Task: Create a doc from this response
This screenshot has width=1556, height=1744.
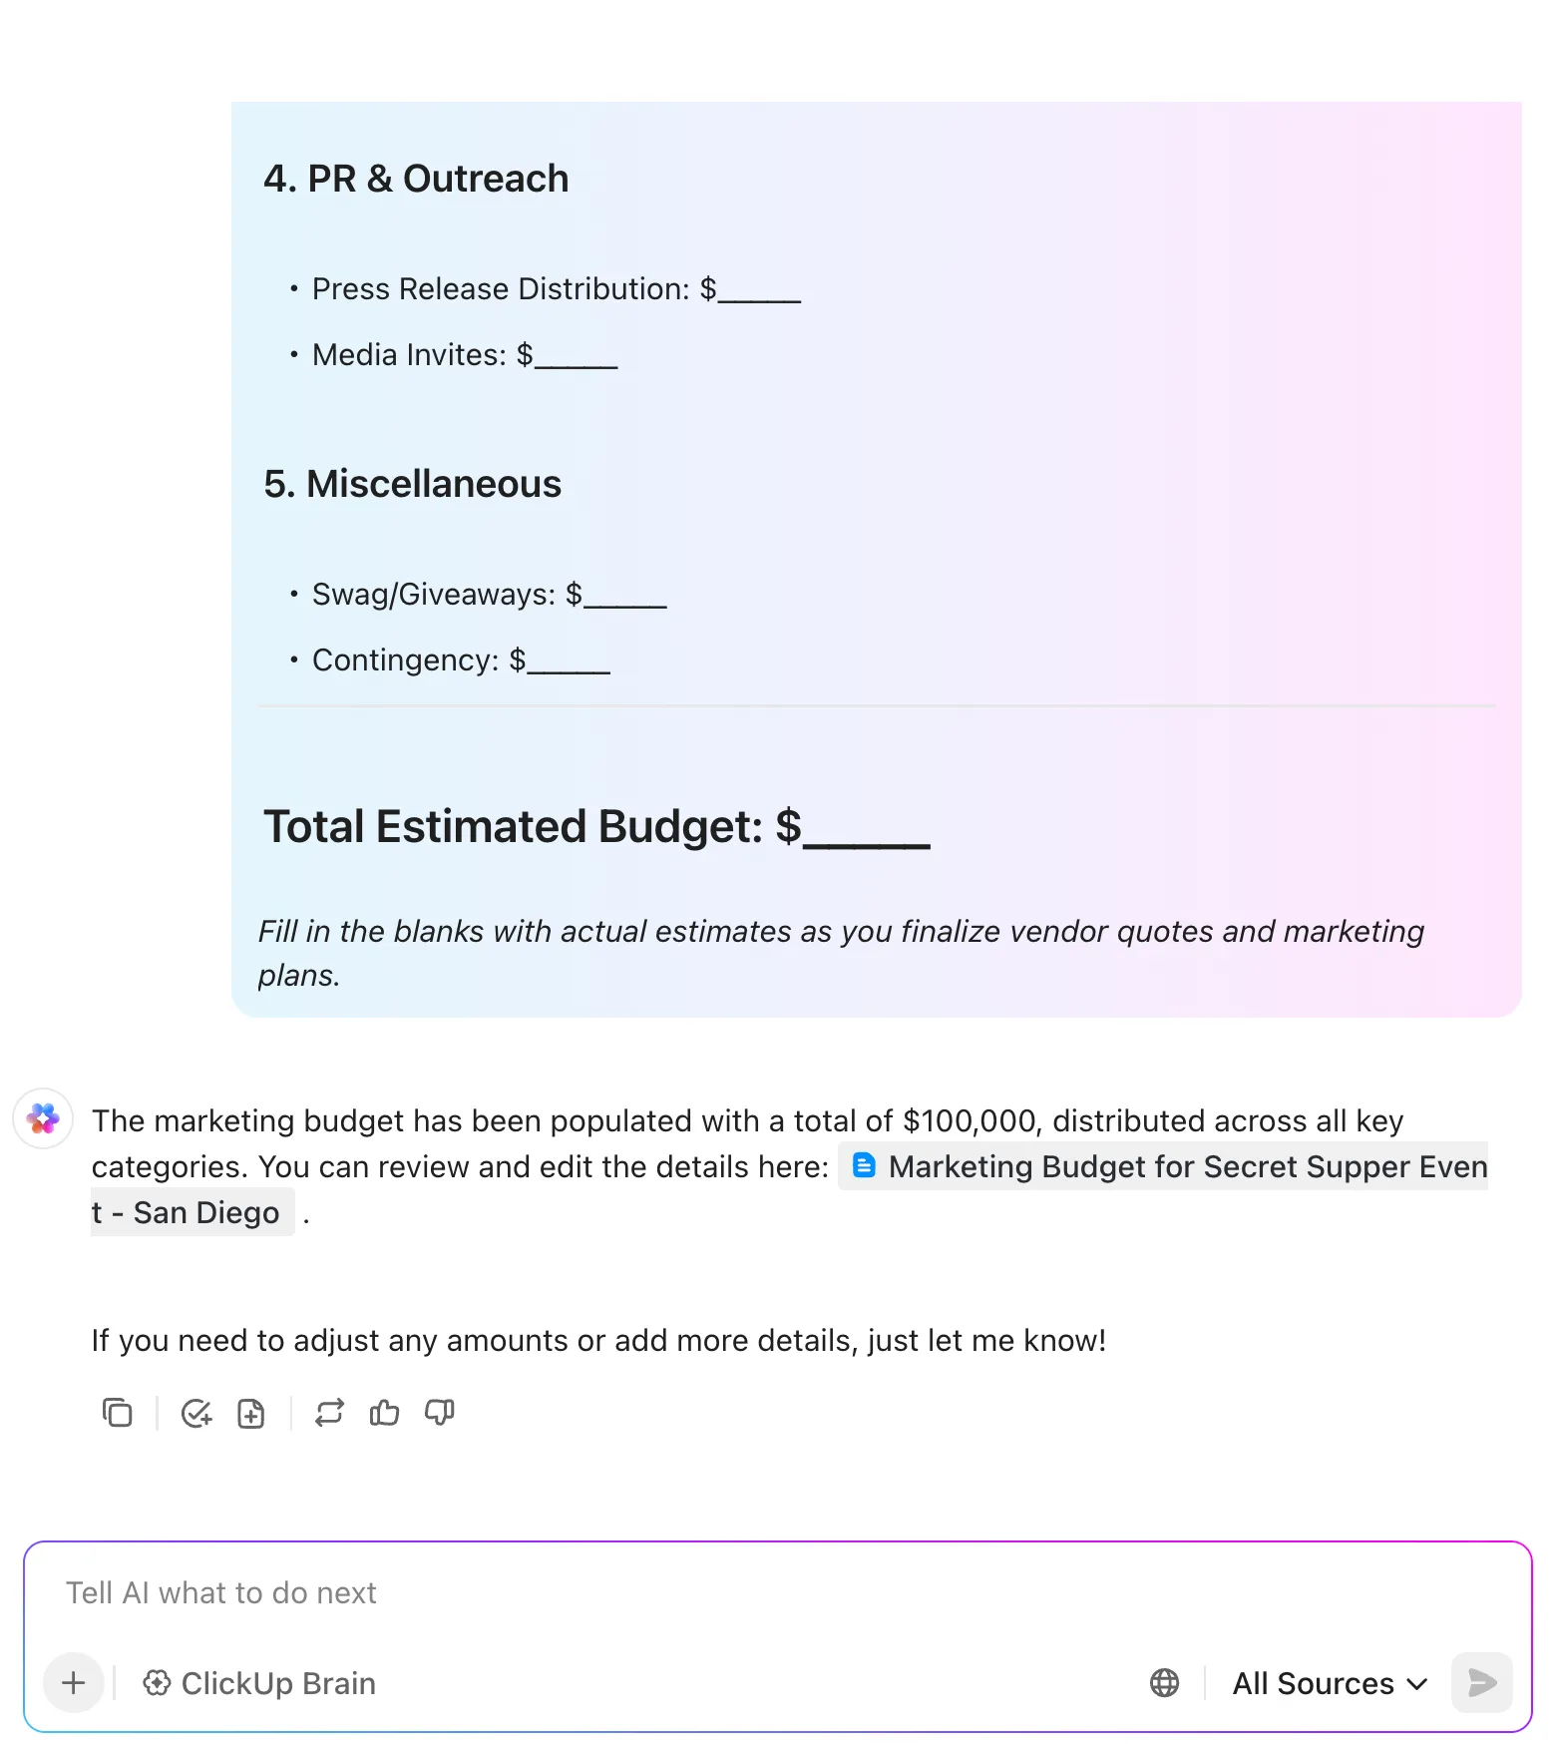Action: pos(251,1413)
